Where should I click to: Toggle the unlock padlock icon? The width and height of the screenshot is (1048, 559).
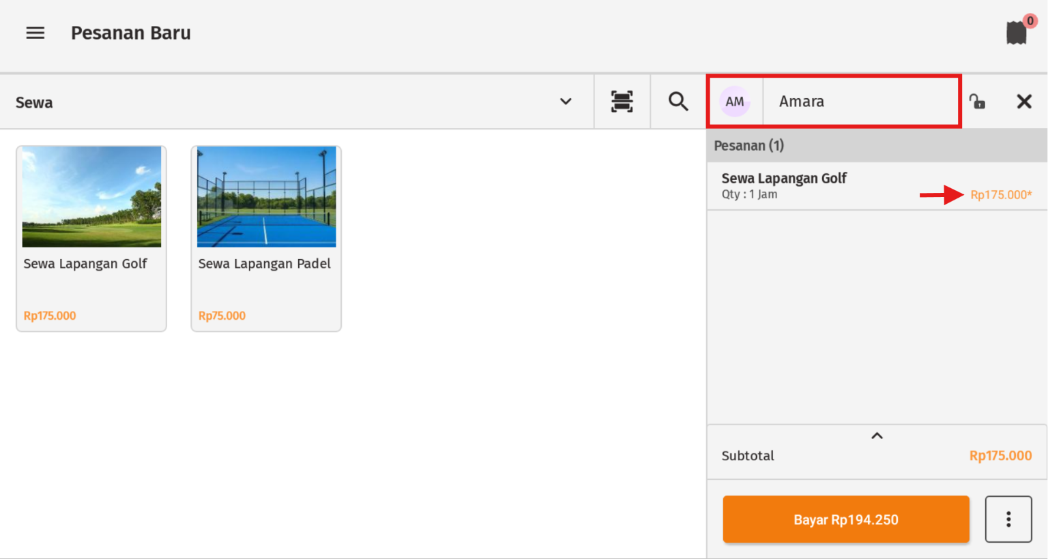click(977, 102)
